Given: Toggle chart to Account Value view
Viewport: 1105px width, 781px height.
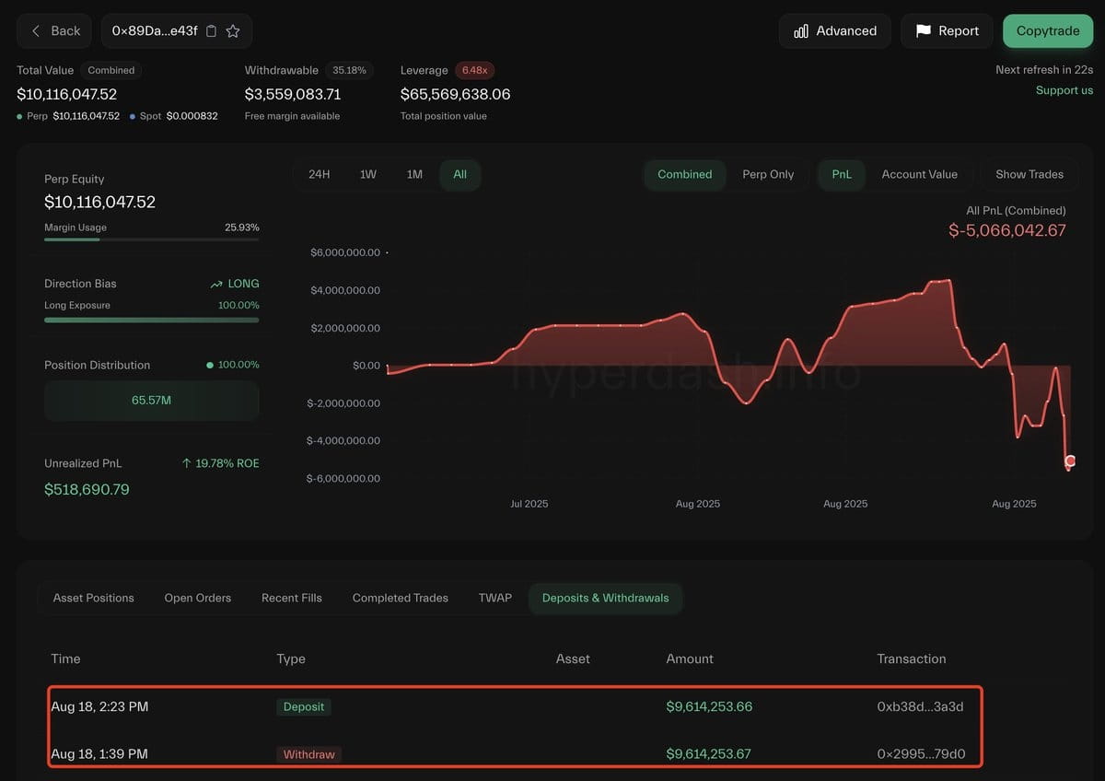Looking at the screenshot, I should point(919,174).
